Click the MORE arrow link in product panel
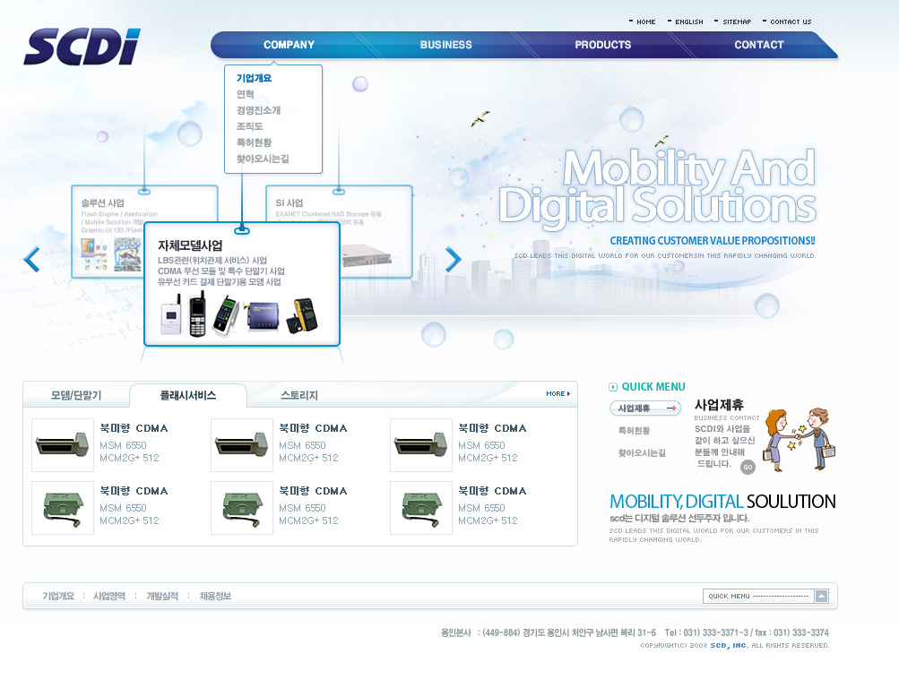 (x=558, y=393)
